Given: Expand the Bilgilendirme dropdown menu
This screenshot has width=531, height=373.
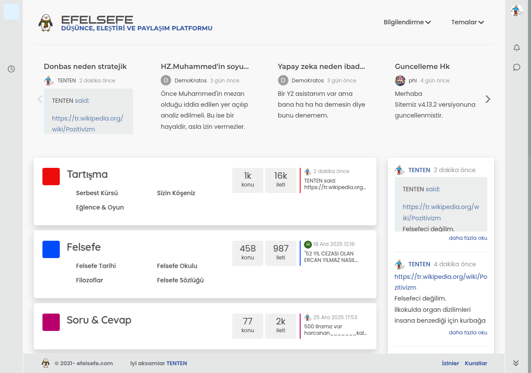Looking at the screenshot, I should pyautogui.click(x=407, y=22).
